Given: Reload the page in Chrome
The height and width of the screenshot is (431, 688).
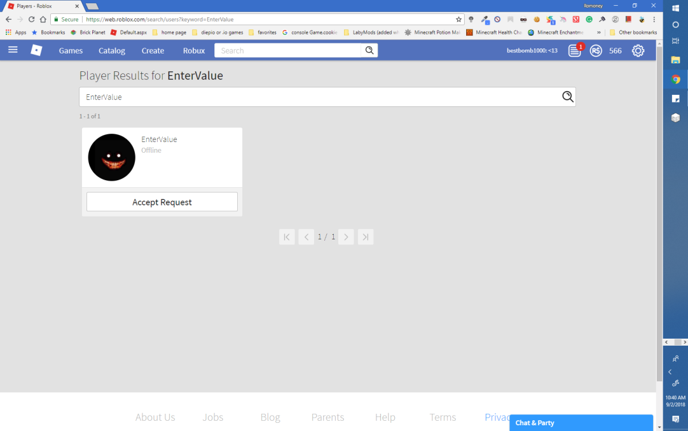Looking at the screenshot, I should click(x=31, y=19).
